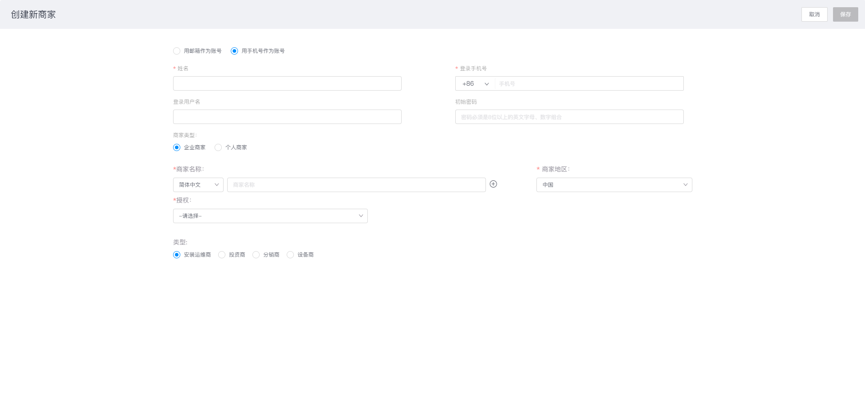The height and width of the screenshot is (408, 865).
Task: Select 投资商 type radio
Action: click(x=222, y=255)
